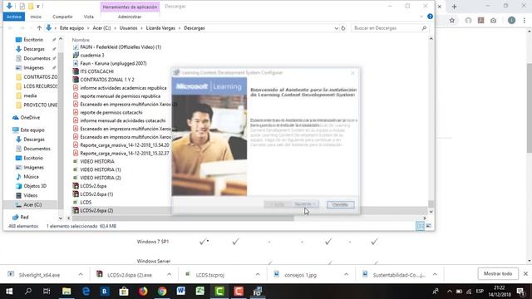
Task: Open a new Chrome tab plus button
Action: [x=455, y=7]
